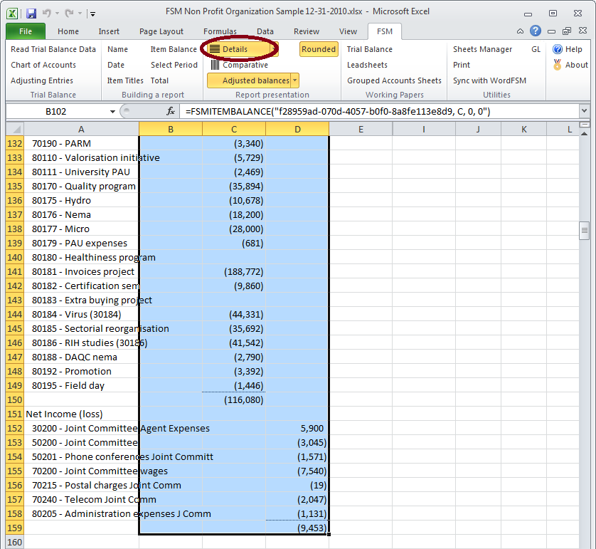Select the 'Net Income (loss)' cell
Viewport: 596px width, 549px height.
(x=81, y=414)
